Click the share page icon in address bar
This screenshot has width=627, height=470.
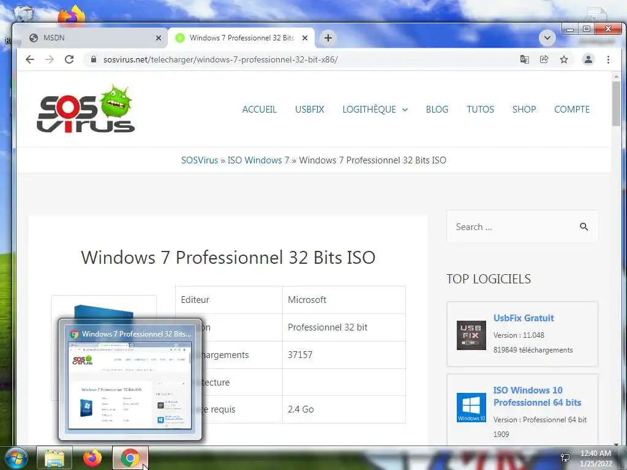tap(544, 59)
